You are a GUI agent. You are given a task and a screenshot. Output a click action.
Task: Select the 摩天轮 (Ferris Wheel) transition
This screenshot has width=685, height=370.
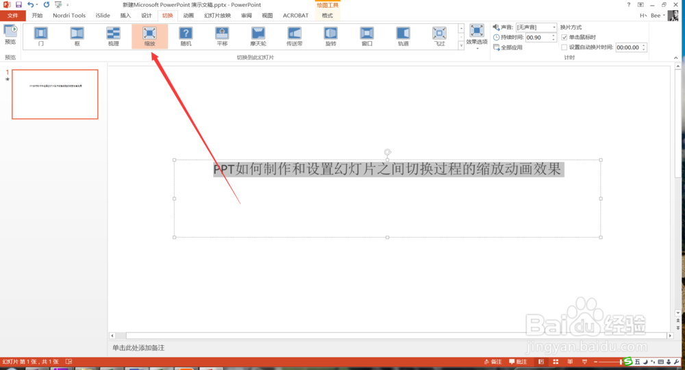point(258,36)
